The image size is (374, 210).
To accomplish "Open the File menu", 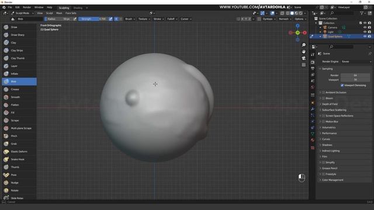I will point(10,8).
